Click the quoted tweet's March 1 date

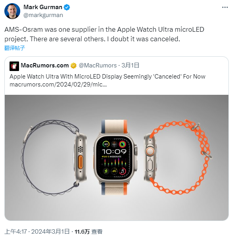click(x=130, y=65)
